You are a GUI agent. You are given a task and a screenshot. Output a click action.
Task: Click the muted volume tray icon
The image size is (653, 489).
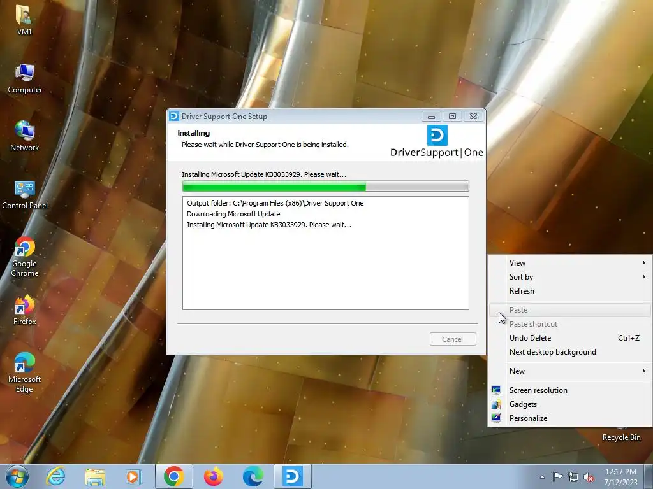[x=589, y=477]
